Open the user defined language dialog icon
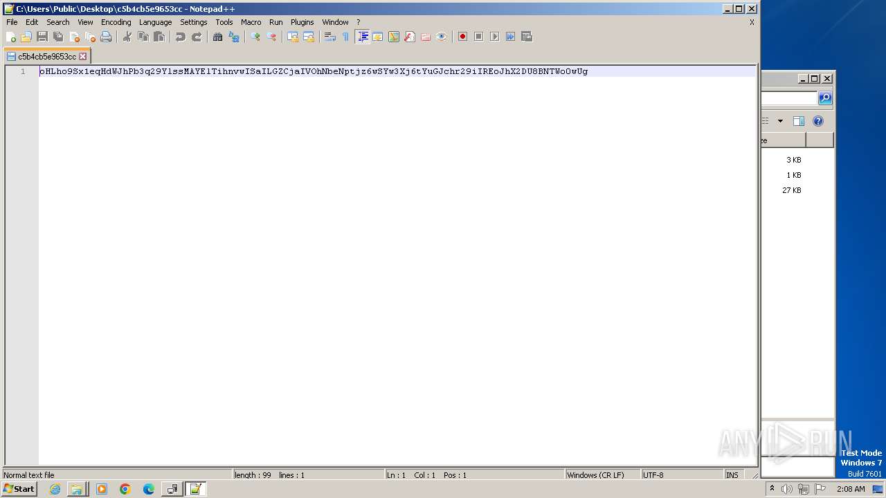Viewport: 886px width, 498px height. [378, 37]
